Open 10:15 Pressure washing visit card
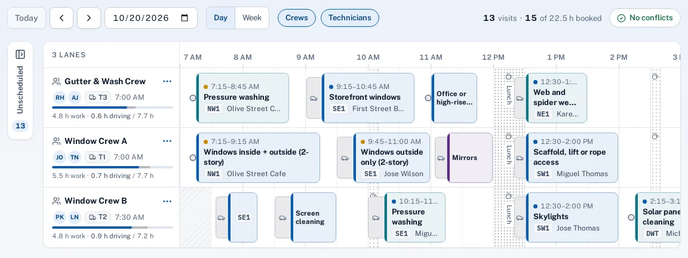Screen dimensions: 688x258 414,217
